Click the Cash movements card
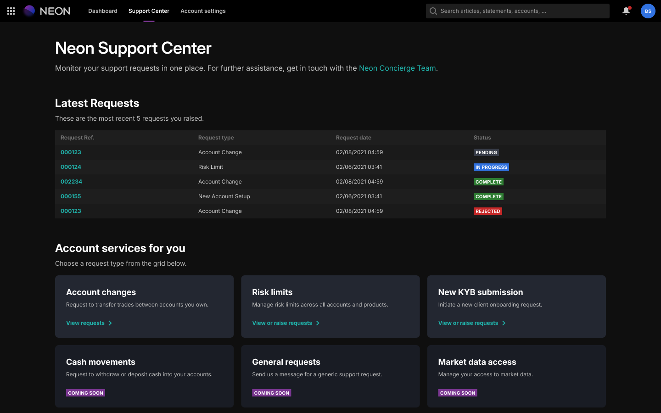The image size is (661, 413). (144, 376)
